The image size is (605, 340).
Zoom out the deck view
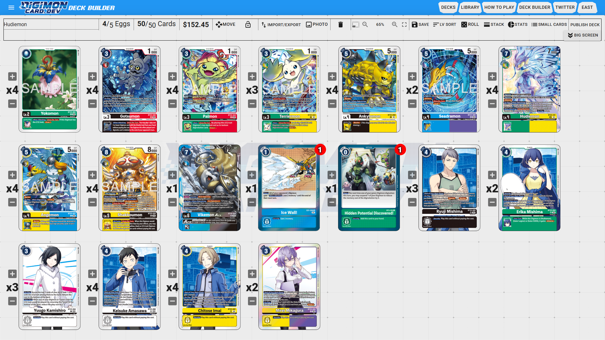click(365, 25)
